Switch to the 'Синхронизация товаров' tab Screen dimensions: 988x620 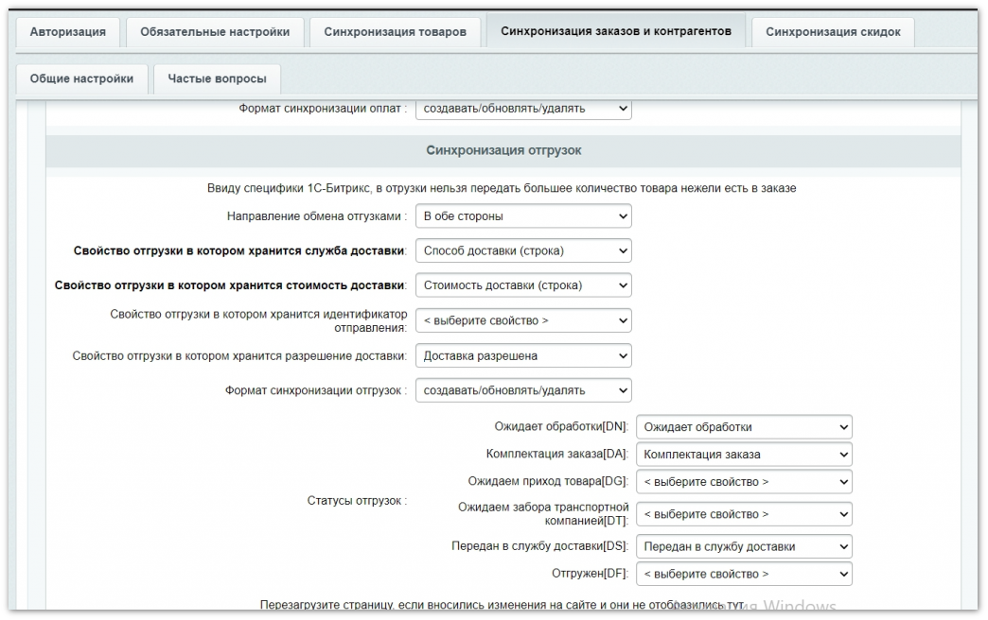(x=393, y=30)
